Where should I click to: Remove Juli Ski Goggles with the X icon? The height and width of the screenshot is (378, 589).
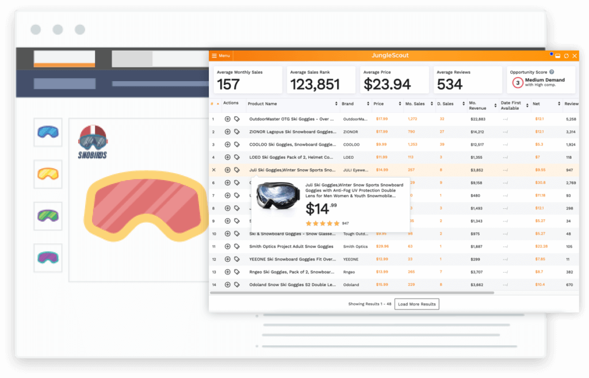click(x=213, y=170)
